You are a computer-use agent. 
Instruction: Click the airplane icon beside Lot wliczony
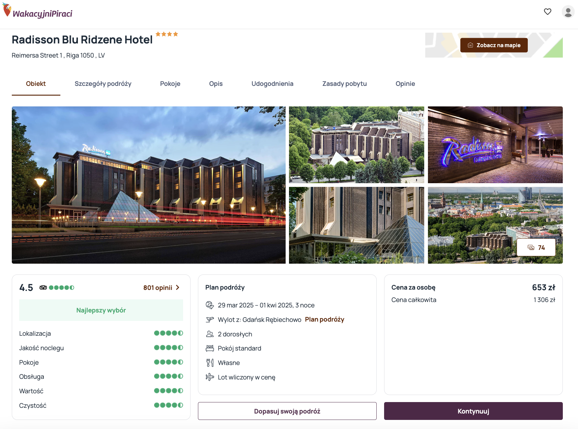[210, 377]
